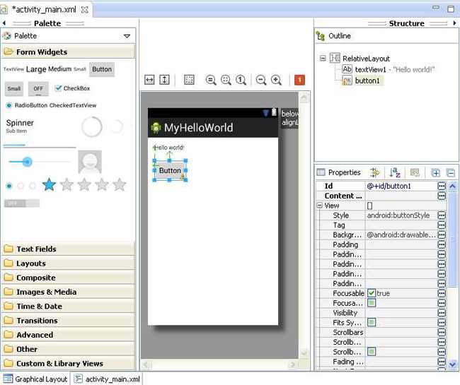460x385 pixels.
Task: Reset canvas zoom to 100%
Action: (241, 81)
